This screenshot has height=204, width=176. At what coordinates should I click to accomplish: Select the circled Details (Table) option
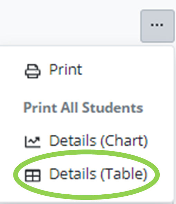click(86, 175)
